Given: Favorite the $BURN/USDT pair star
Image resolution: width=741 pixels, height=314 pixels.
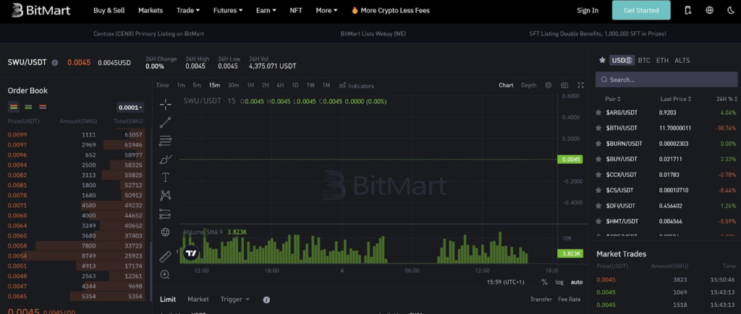Looking at the screenshot, I should click(598, 144).
